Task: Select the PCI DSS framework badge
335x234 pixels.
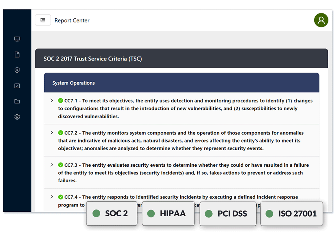Action: 228,213
